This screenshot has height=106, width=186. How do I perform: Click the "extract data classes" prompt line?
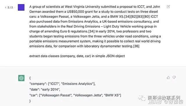[77, 56]
